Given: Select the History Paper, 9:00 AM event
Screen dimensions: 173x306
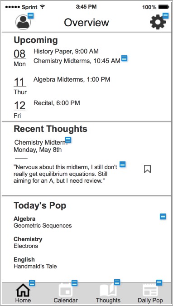Looking at the screenshot, I should tap(66, 51).
